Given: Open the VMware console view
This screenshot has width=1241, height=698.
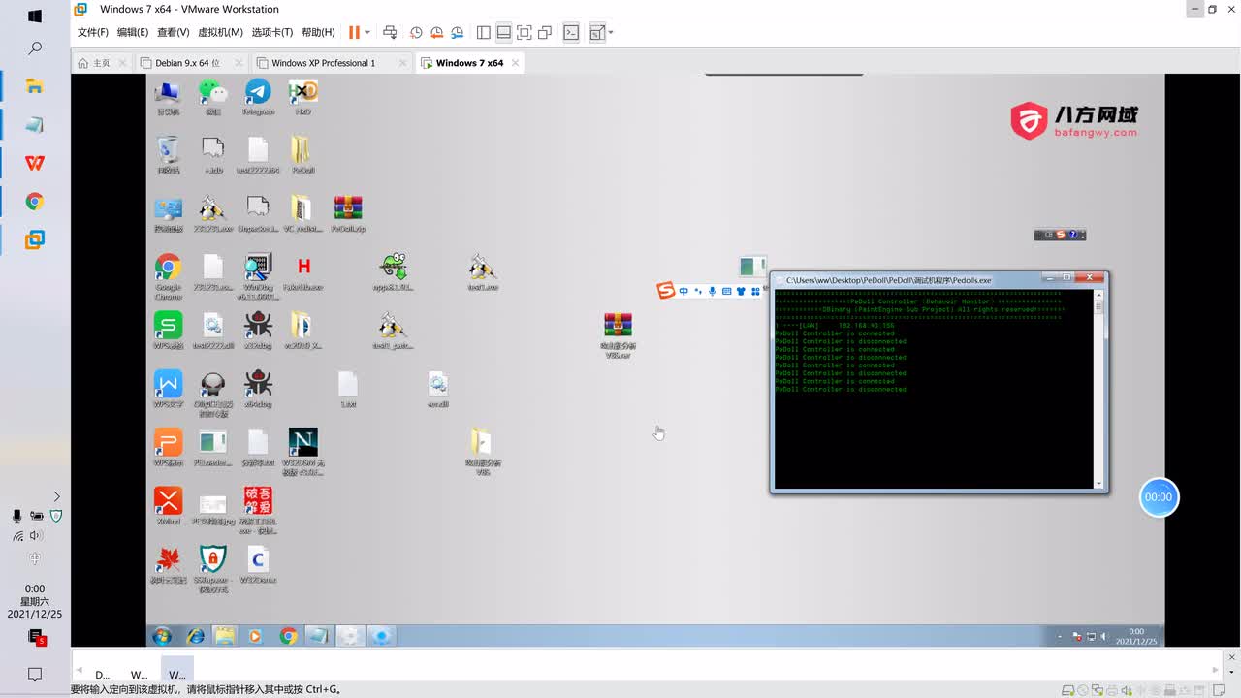Looking at the screenshot, I should pos(572,32).
